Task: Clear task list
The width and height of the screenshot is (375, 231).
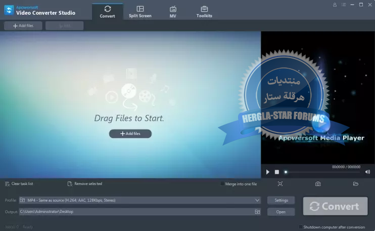Action: (19, 183)
